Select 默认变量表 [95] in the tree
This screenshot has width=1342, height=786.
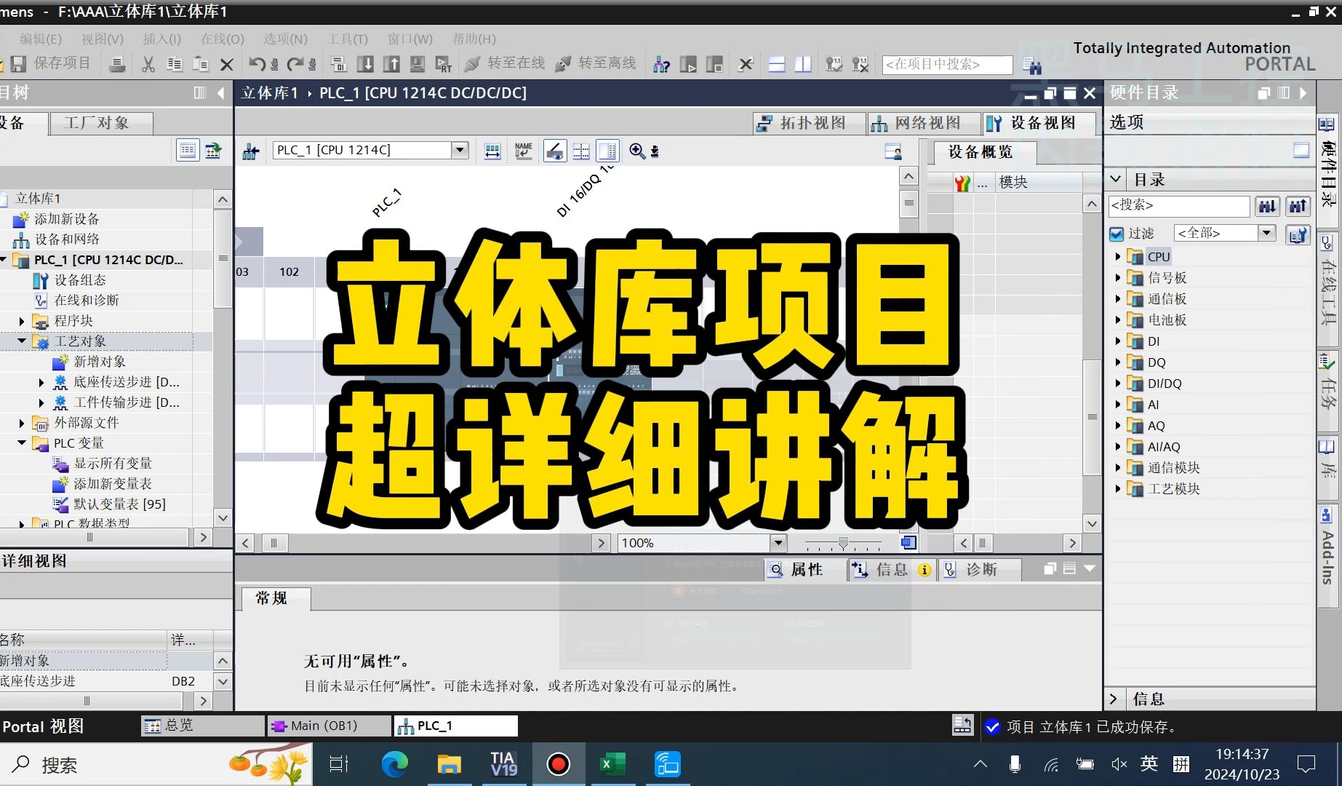(119, 504)
